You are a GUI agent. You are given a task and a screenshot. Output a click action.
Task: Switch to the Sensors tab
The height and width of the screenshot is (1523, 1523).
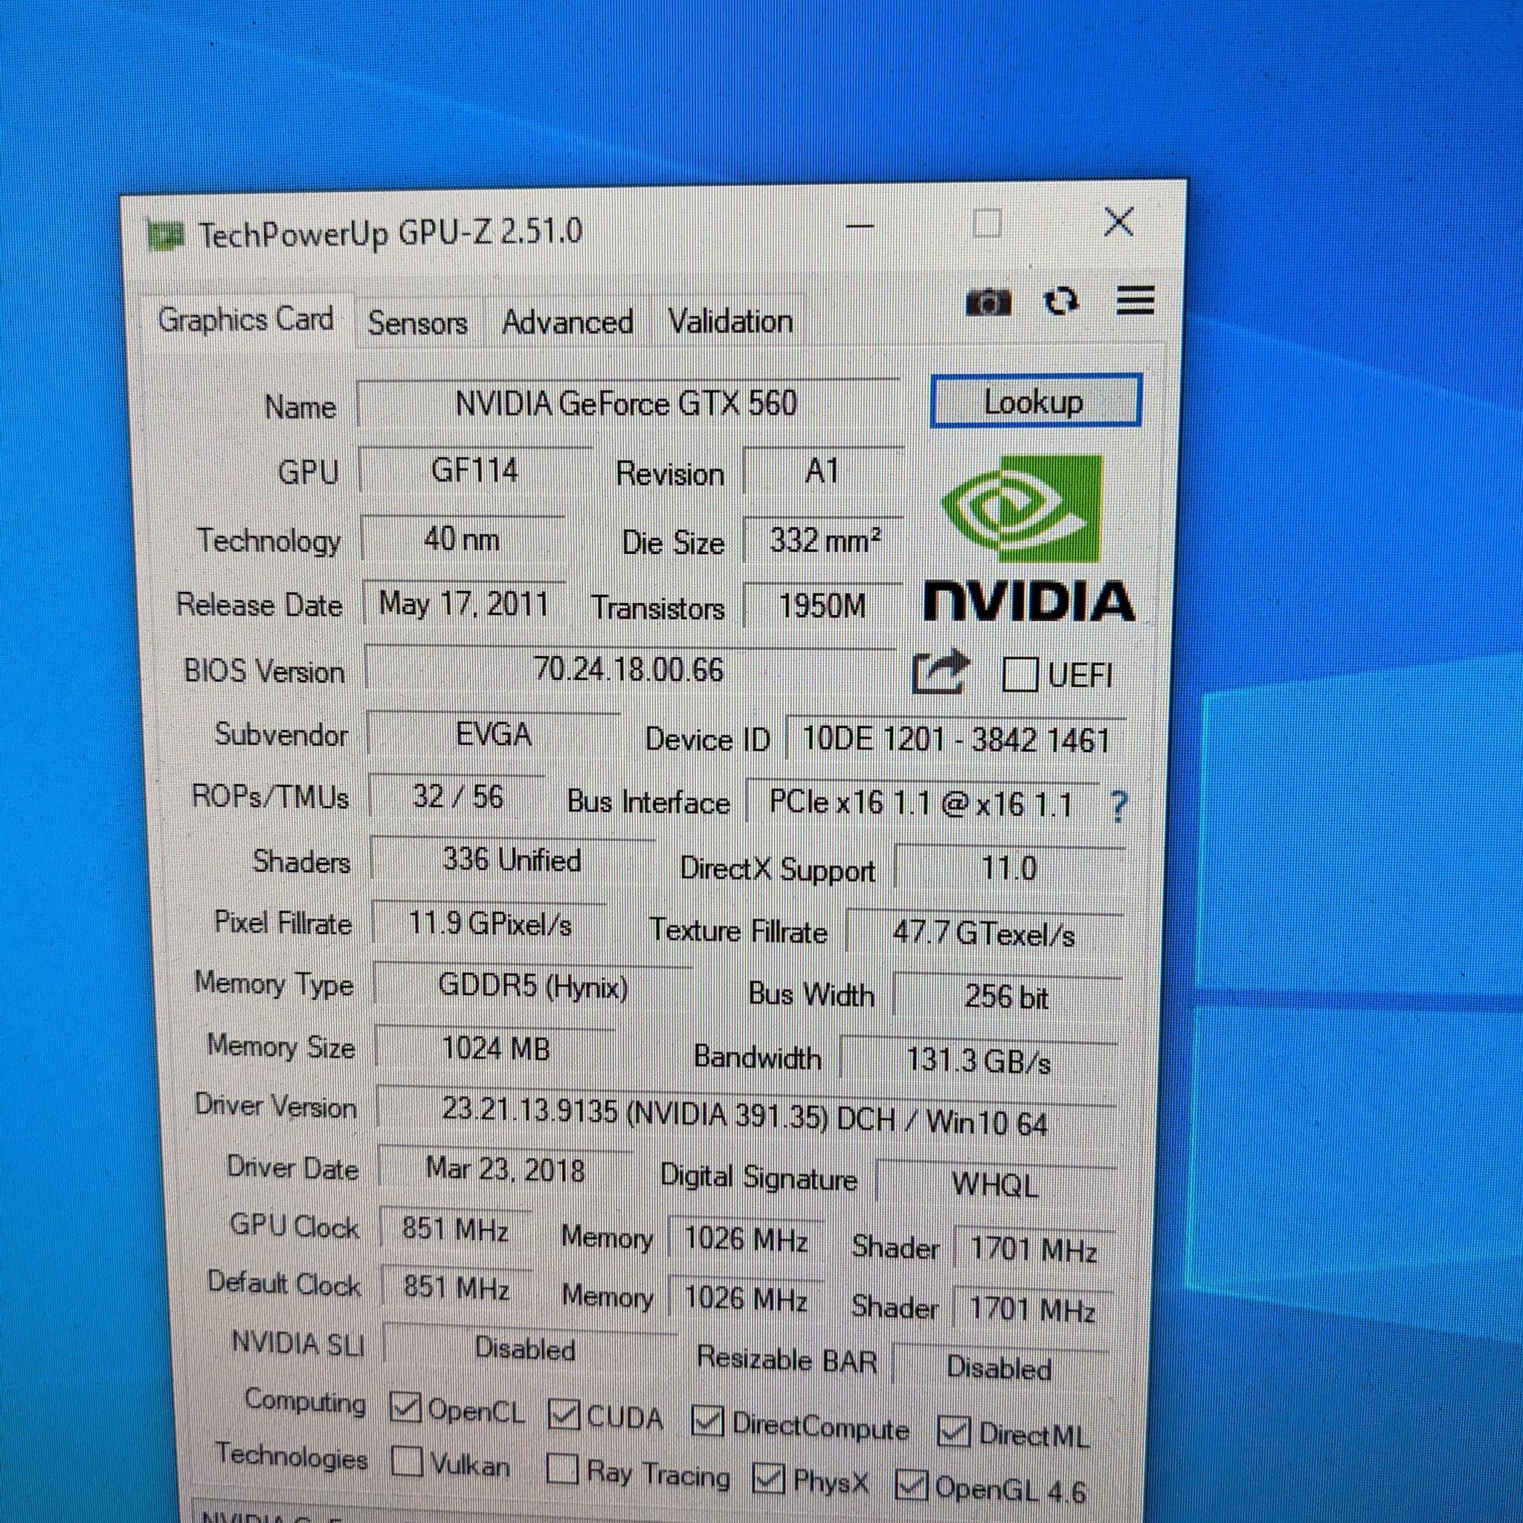pos(418,323)
